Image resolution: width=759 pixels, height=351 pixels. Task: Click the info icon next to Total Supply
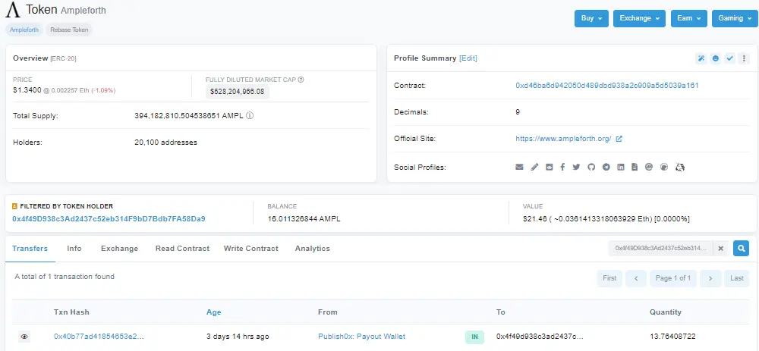click(250, 116)
